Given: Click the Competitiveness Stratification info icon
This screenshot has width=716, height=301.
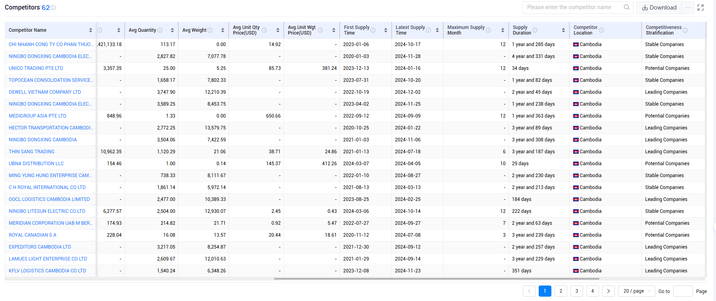Looking at the screenshot, I should [x=685, y=30].
